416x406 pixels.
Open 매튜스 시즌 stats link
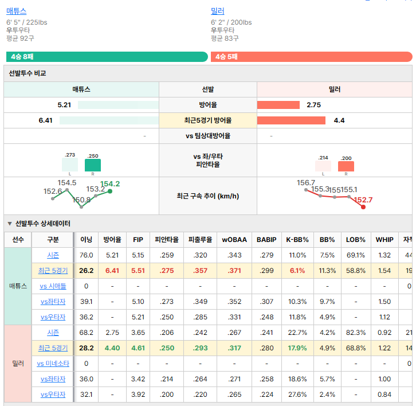pos(53,255)
